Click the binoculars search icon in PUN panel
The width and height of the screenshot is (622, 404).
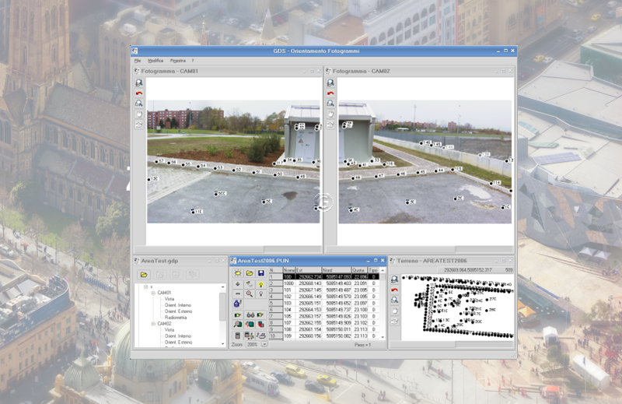(x=250, y=314)
